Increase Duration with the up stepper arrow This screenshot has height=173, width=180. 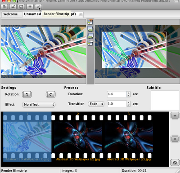(x=129, y=93)
